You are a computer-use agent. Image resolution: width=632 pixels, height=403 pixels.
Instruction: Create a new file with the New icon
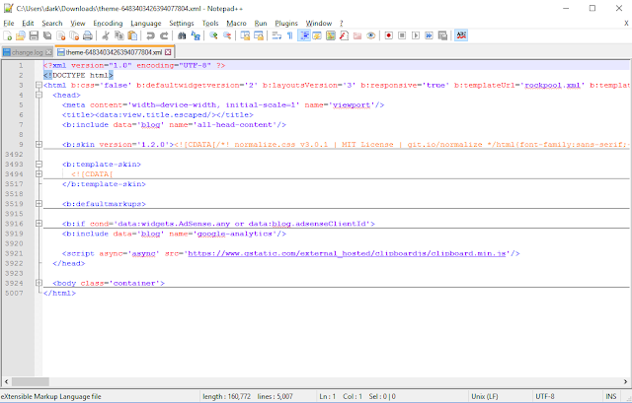pyautogui.click(x=7, y=35)
